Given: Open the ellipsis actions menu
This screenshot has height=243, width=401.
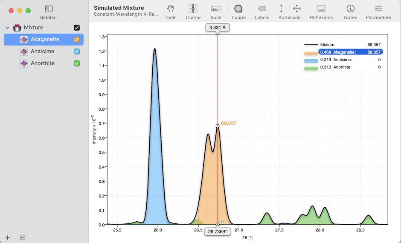Looking at the screenshot, I should [23, 237].
